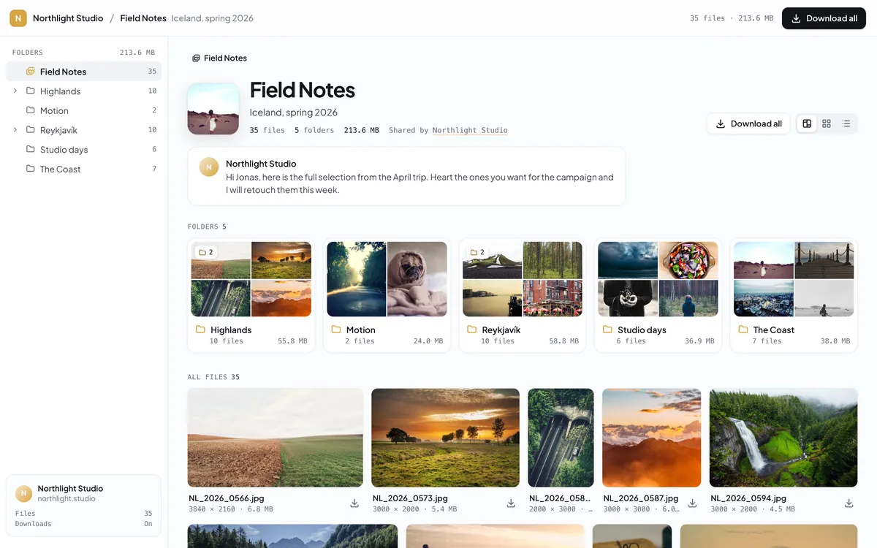Open the Motion folder in the sidebar

(83, 110)
